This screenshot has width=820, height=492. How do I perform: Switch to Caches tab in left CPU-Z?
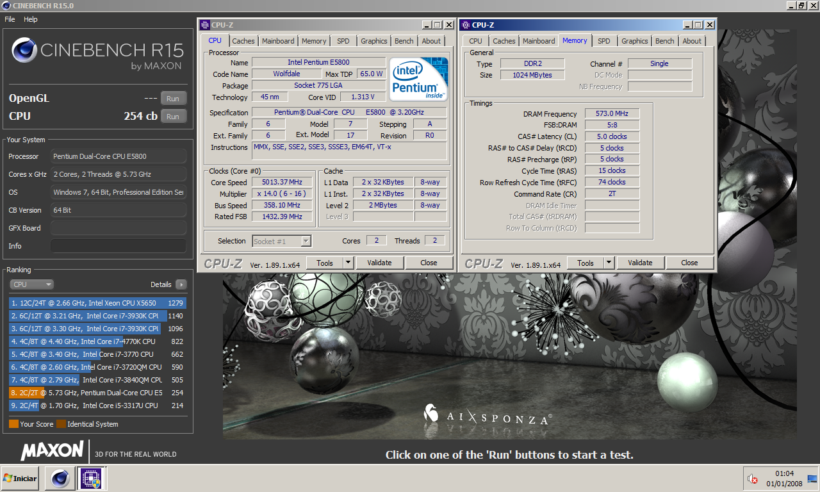(243, 41)
